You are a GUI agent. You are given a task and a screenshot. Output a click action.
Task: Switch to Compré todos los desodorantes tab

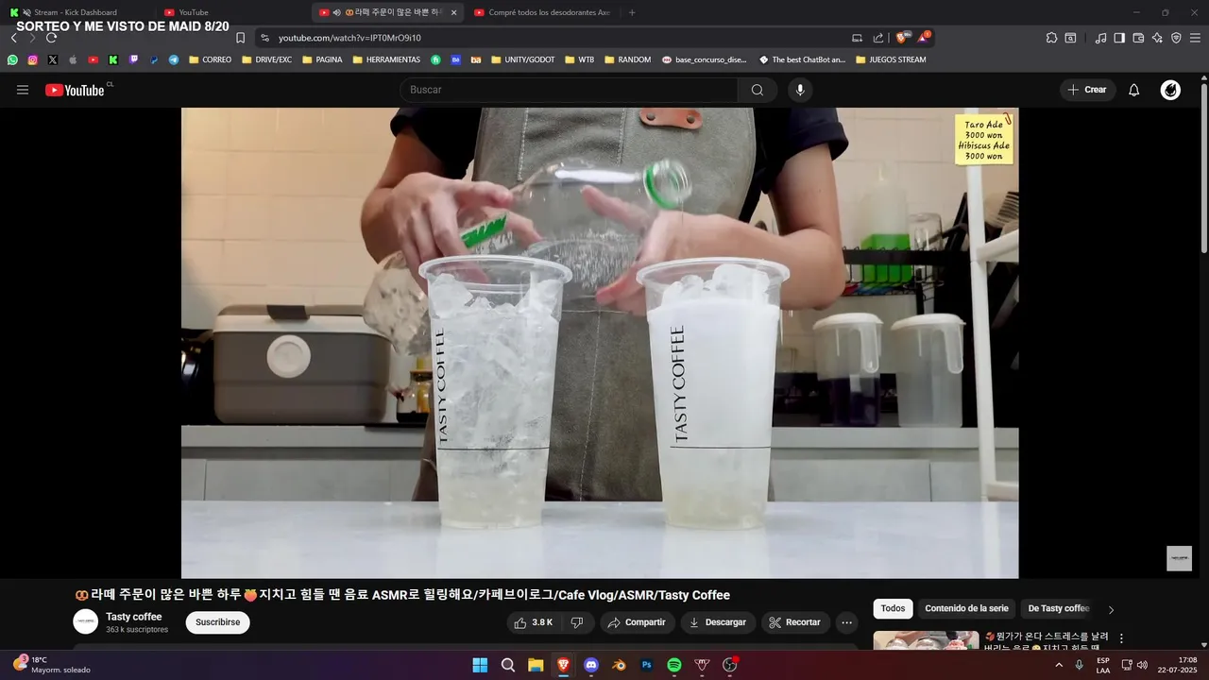542,12
